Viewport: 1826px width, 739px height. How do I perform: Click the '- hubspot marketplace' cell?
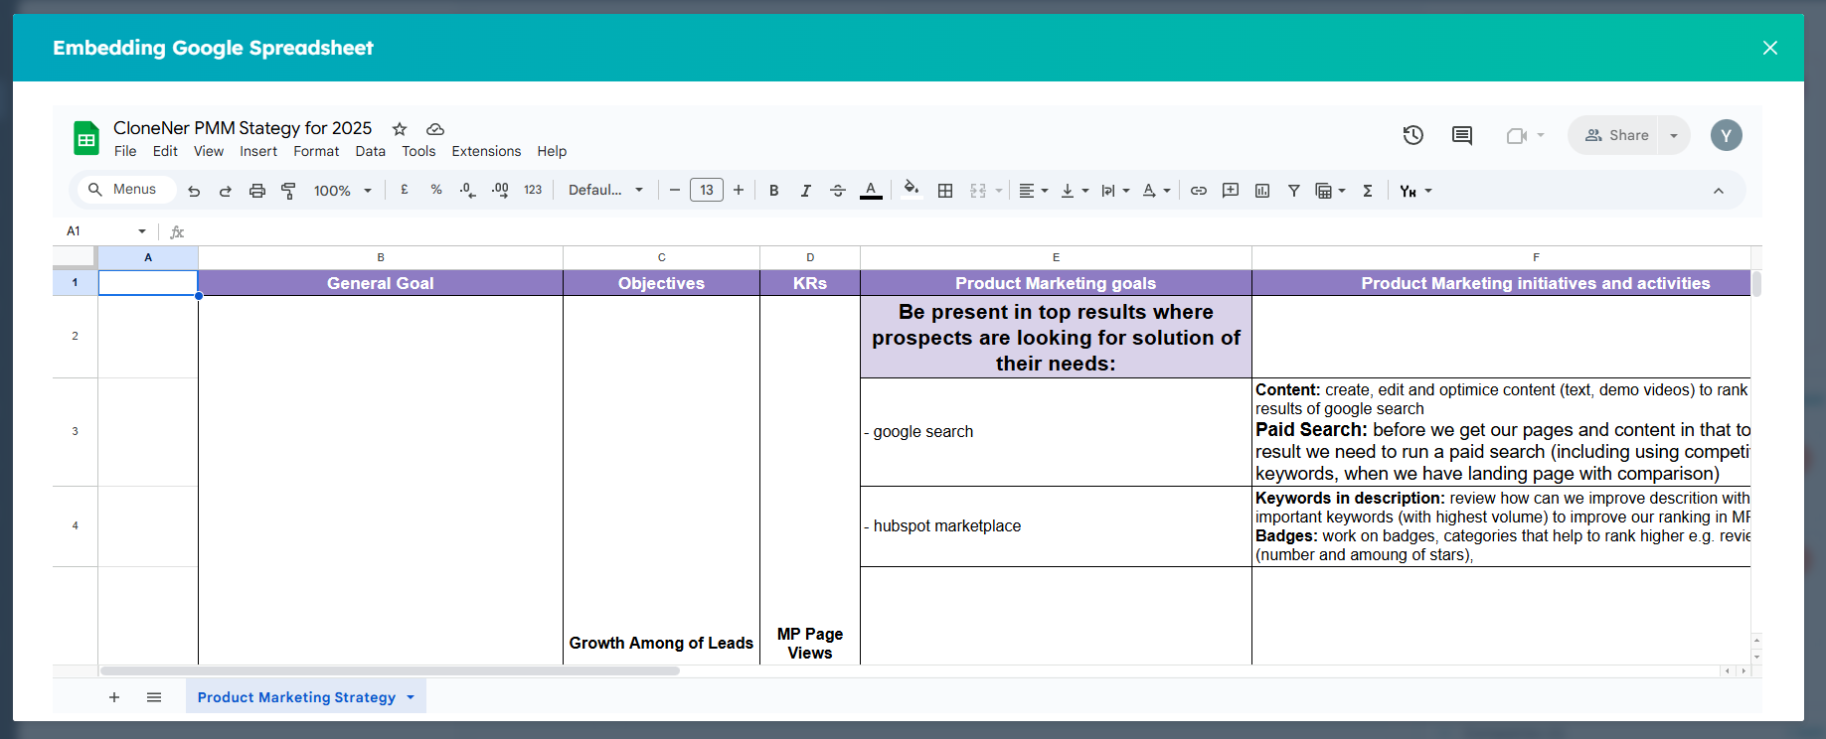(1056, 526)
